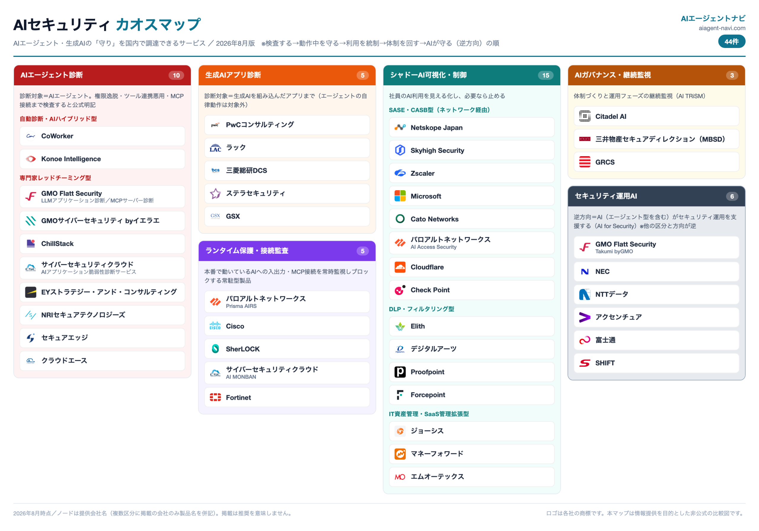Click the ステラセキュリティ star logo
This screenshot has height=531, width=759.
tap(216, 193)
